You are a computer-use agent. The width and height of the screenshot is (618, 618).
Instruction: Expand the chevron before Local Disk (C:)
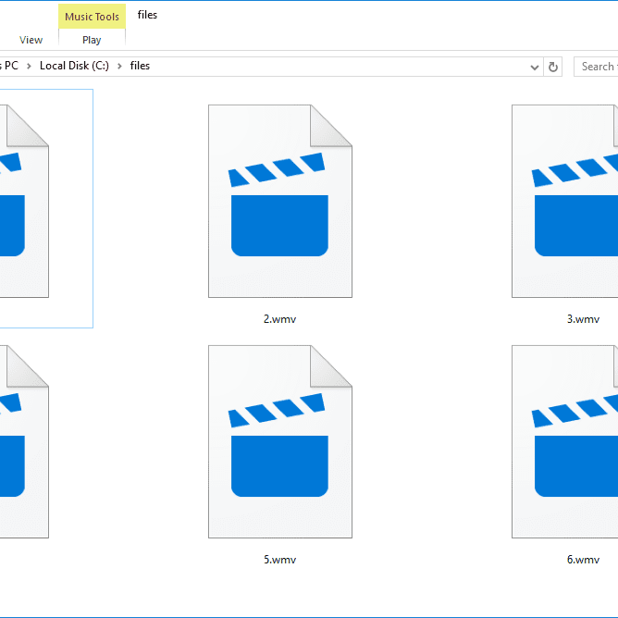tap(29, 66)
